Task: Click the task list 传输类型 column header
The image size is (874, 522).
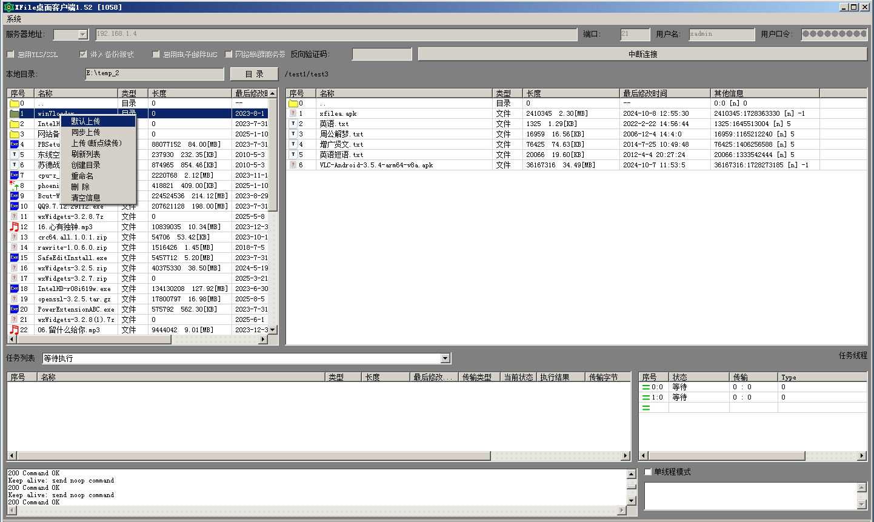Action: coord(479,377)
